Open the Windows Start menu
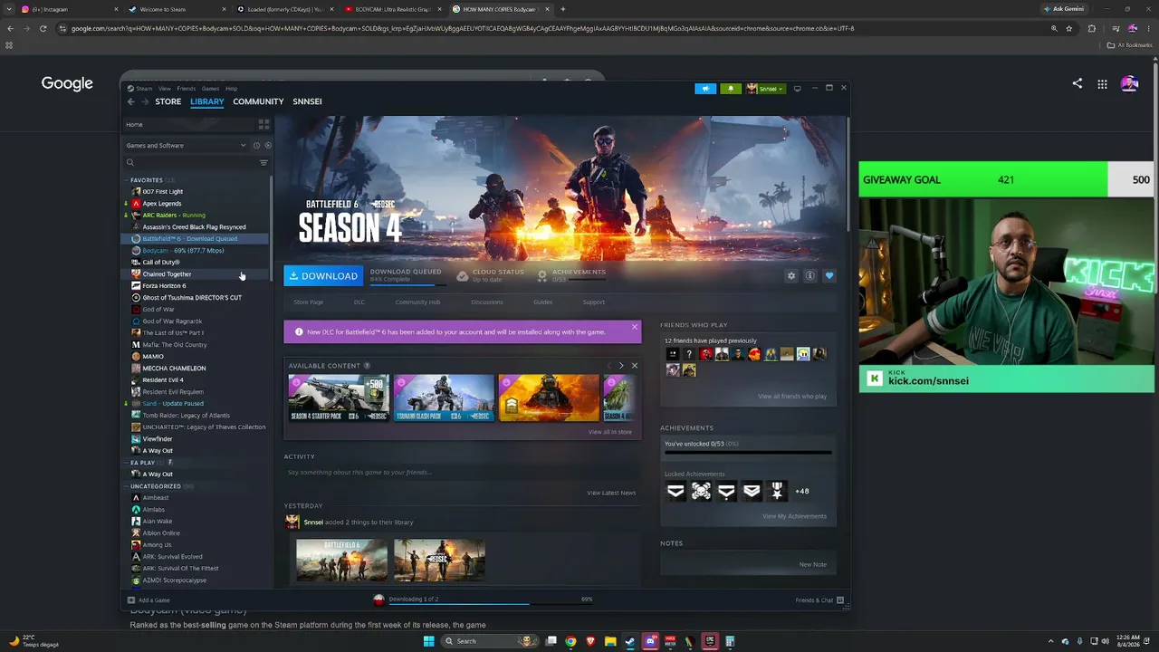Viewport: 1159px width, 652px height. point(428,641)
